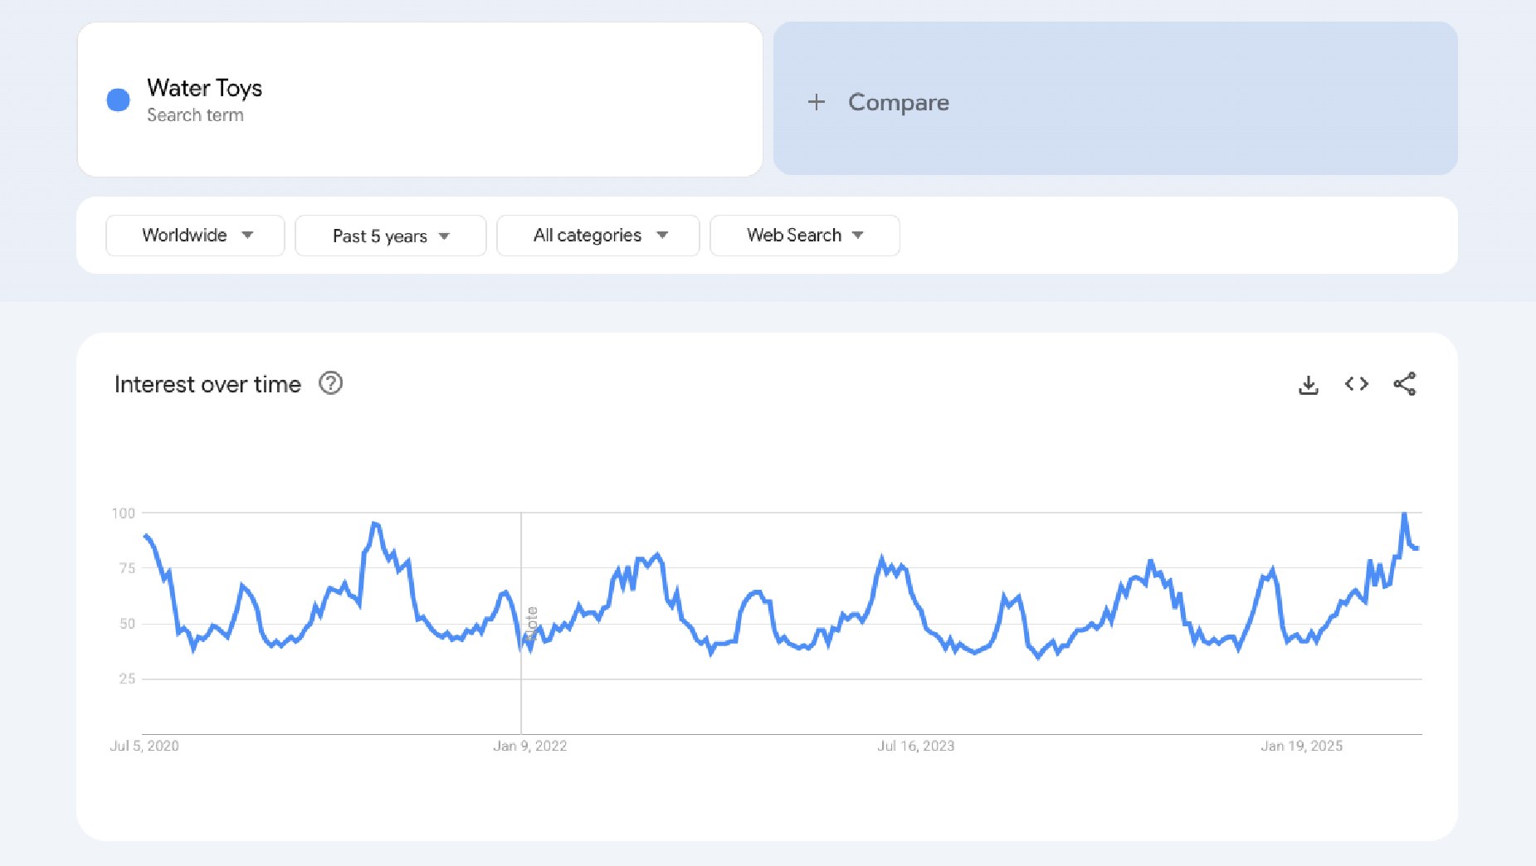Share the interest over time chart

tap(1405, 384)
